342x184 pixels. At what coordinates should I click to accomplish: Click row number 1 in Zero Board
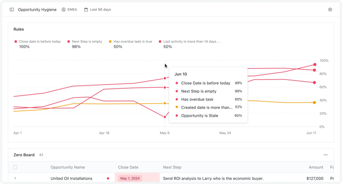[x=15, y=178]
